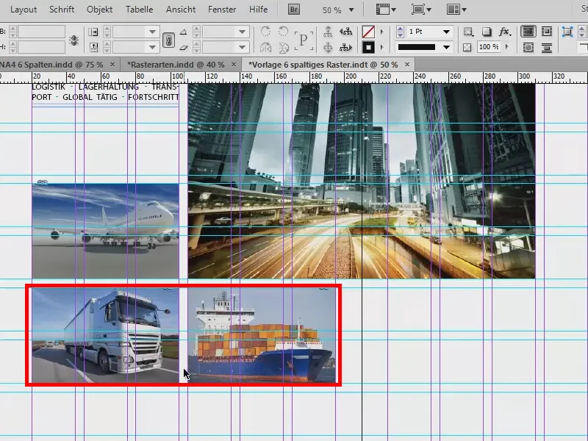Click the corner options icon

[468, 32]
